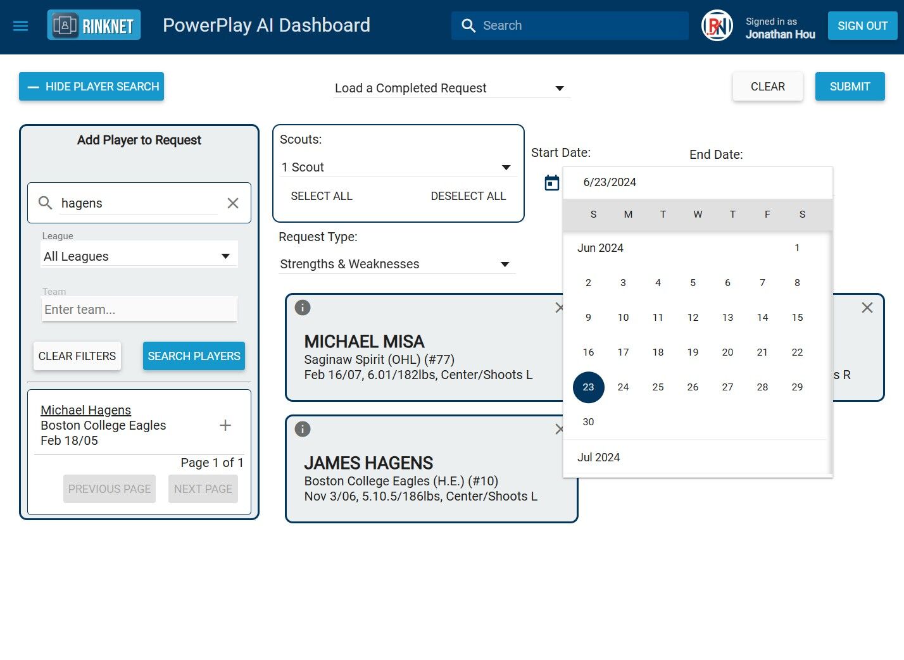Click the RinkNet logo

[94, 25]
